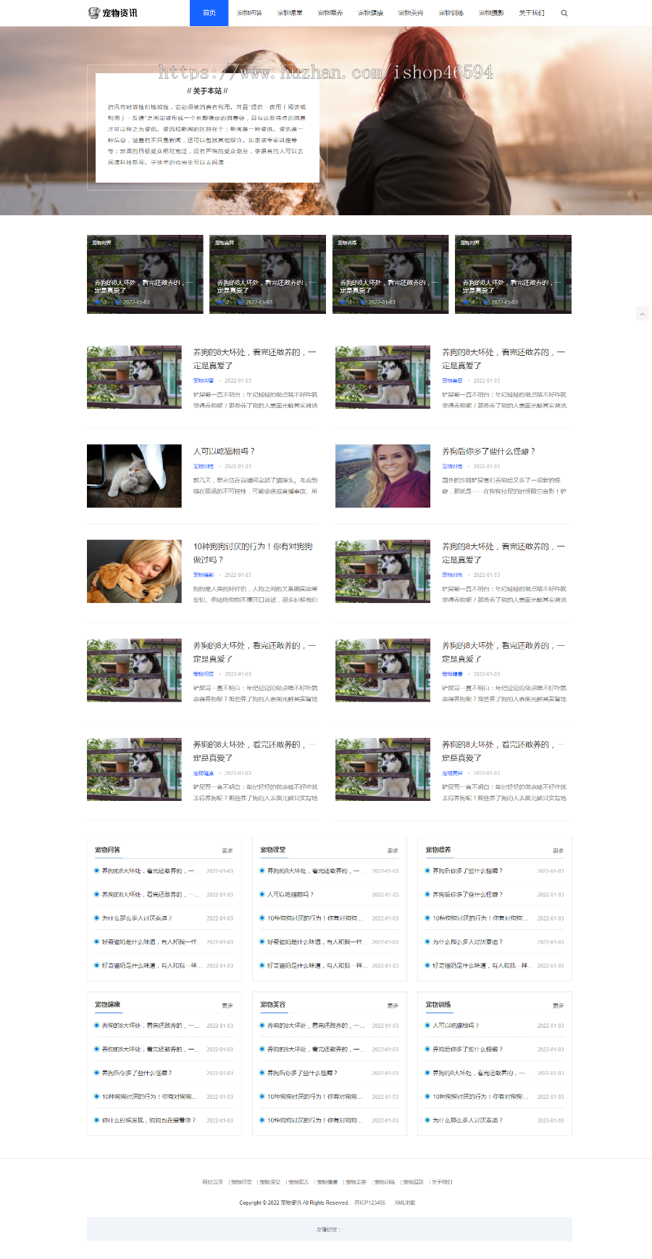Screen dimensions: 652x1259
Task: Open the 宠物问答 menu in top navigation
Action: (249, 13)
